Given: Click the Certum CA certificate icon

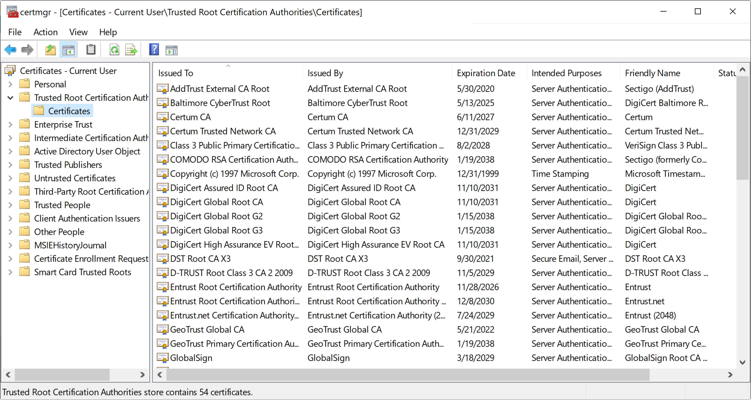Looking at the screenshot, I should [x=163, y=117].
